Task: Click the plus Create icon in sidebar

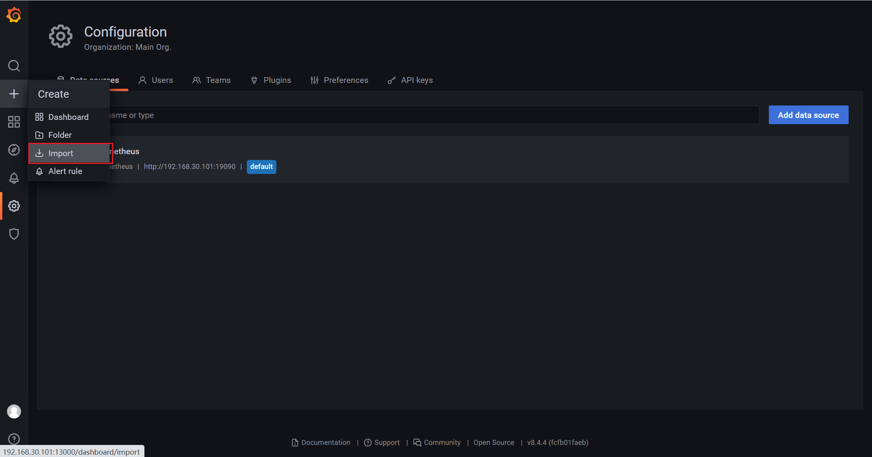Action: [14, 94]
